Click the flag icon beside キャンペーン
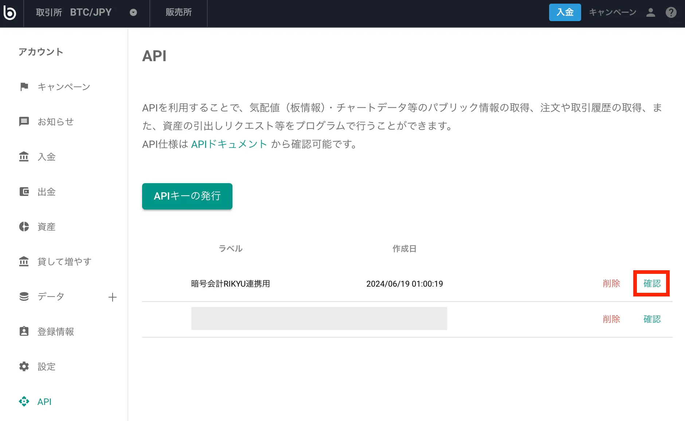Screen dimensions: 685x421 24,87
